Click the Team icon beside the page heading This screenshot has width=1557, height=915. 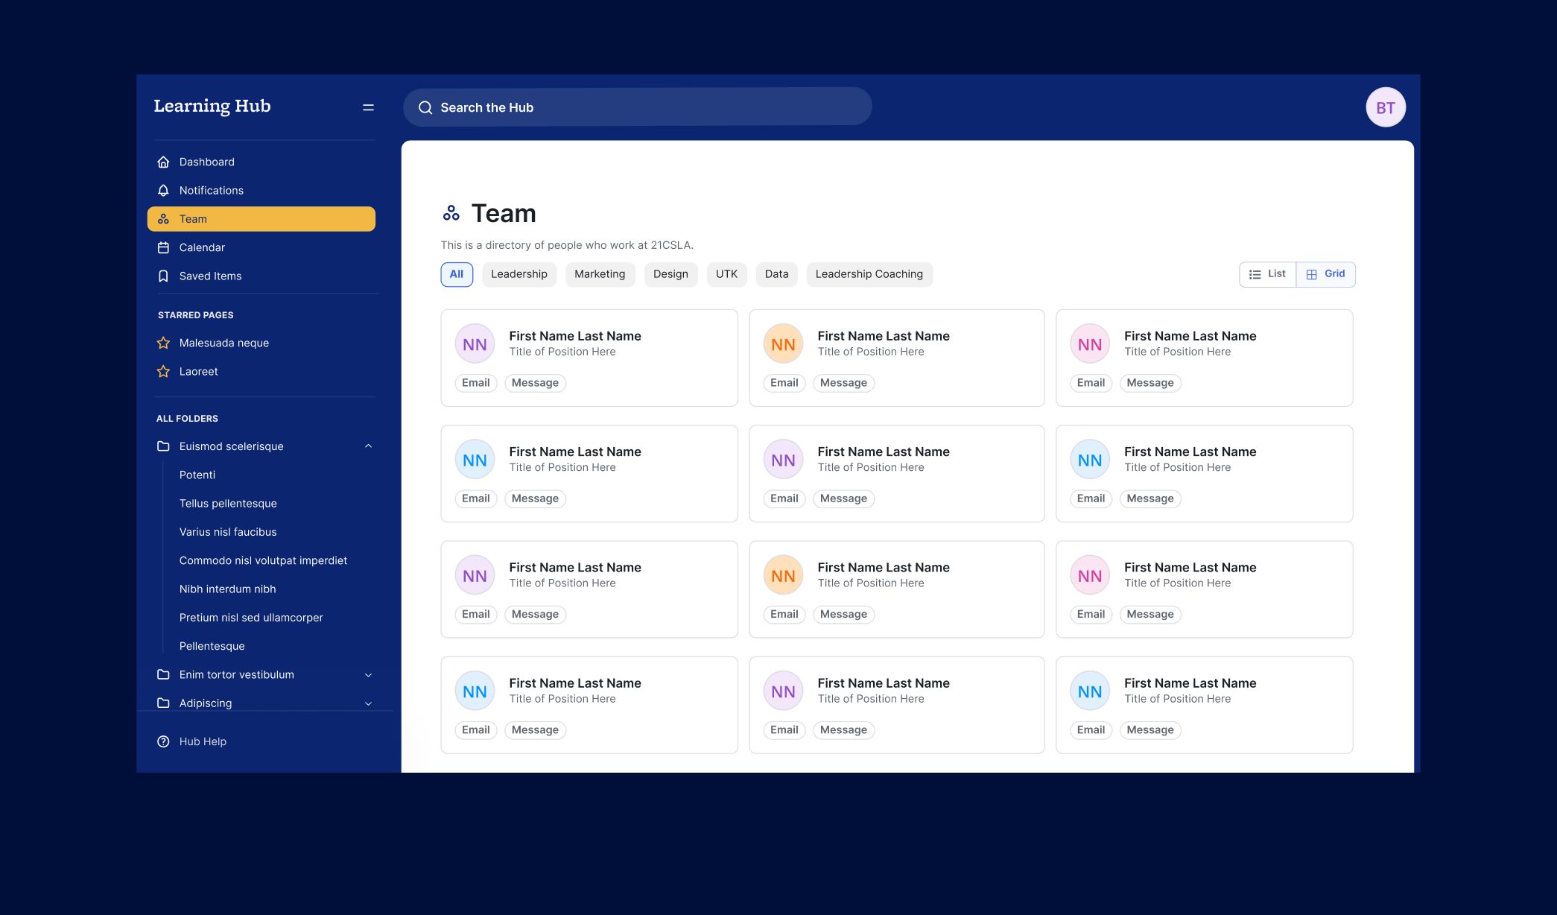[451, 213]
